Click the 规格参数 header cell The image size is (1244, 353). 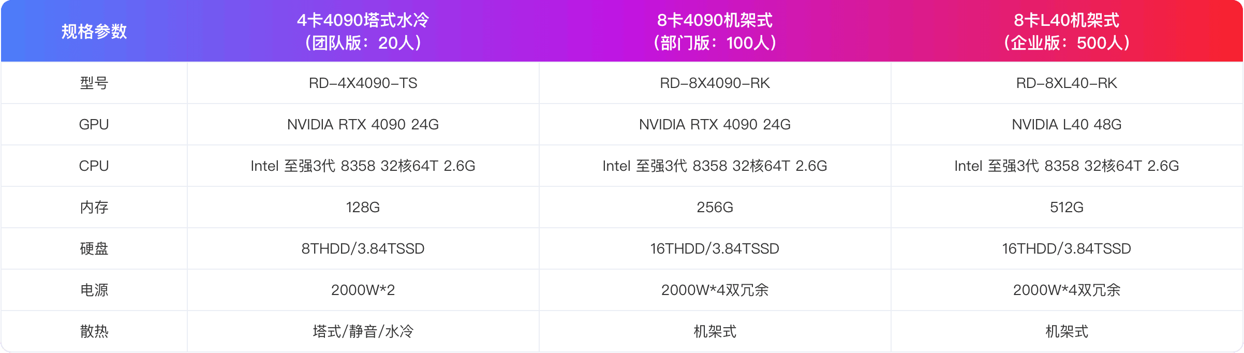(94, 31)
